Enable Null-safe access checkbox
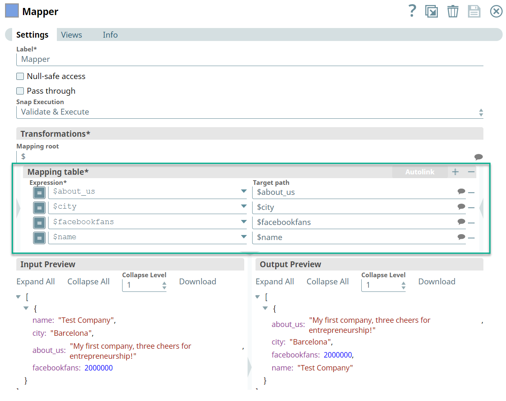 [x=20, y=76]
